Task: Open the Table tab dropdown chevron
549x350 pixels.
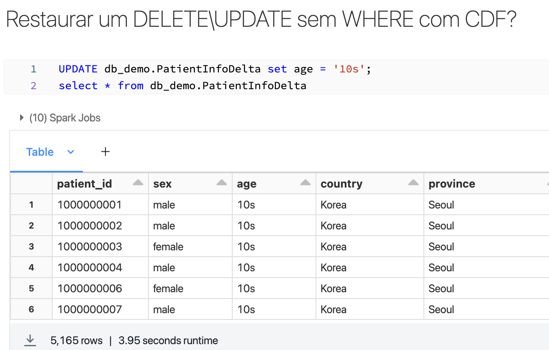Action: (x=71, y=152)
